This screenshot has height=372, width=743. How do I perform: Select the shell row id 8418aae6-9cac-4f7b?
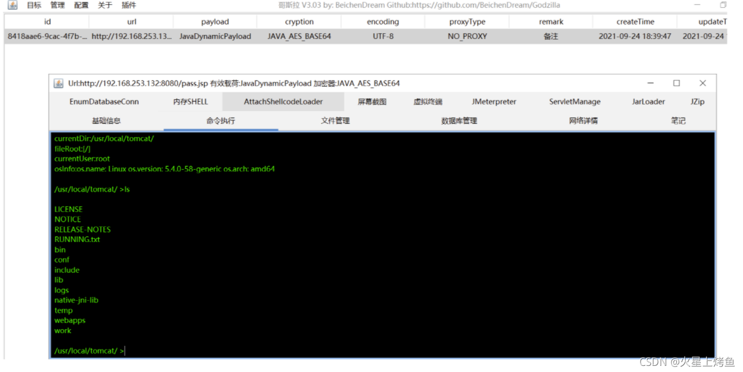coord(47,36)
